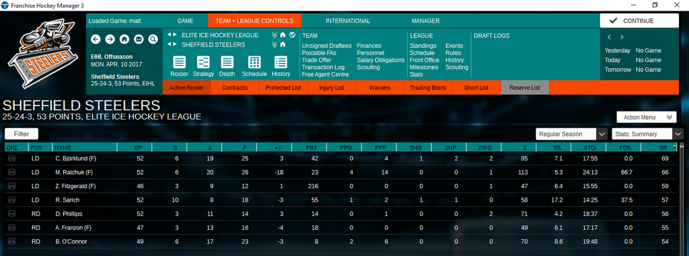Click jersey icon for C. Björklund
689x256 pixels.
[12, 158]
